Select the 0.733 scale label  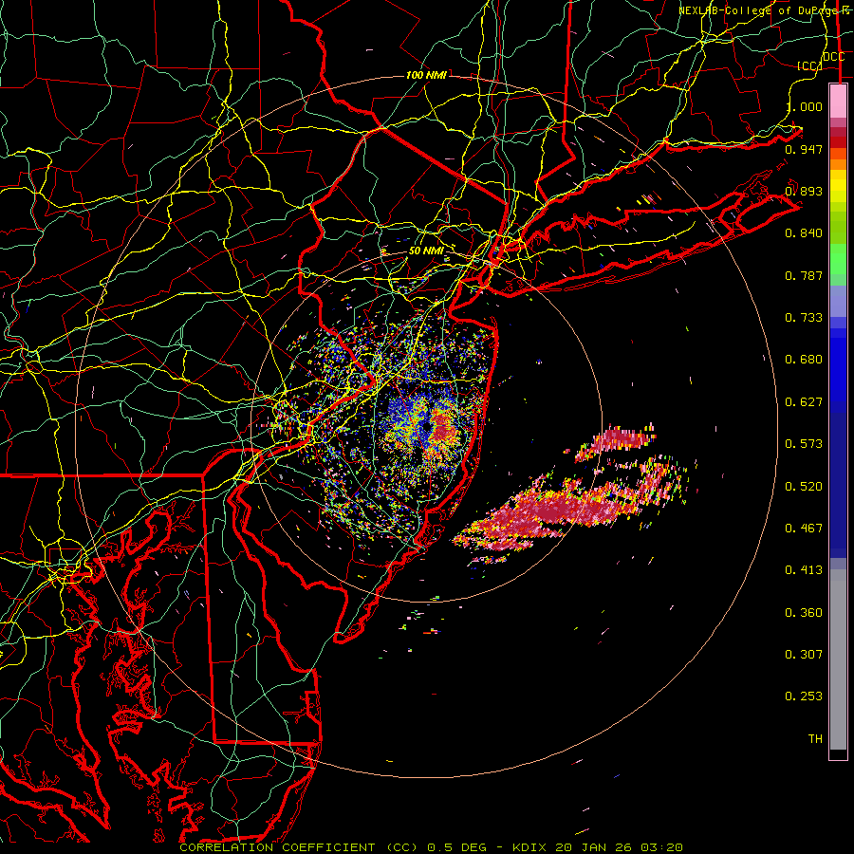(x=804, y=318)
